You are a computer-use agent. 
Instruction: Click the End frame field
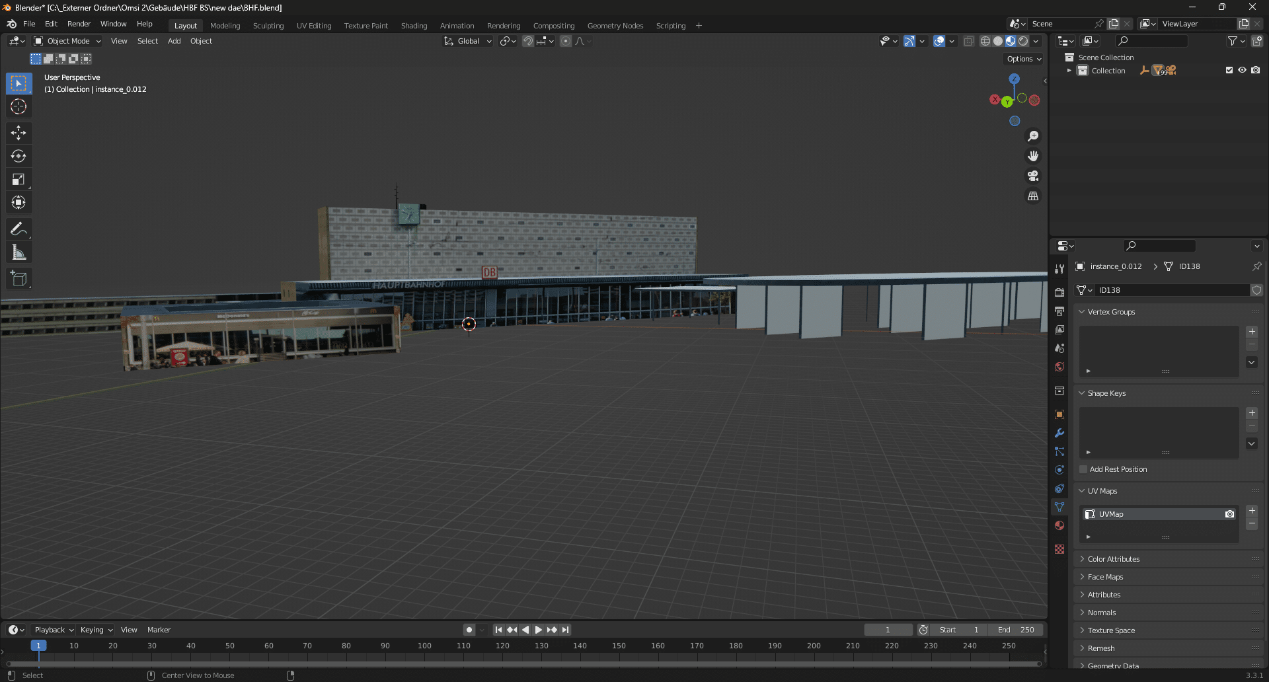coord(1016,630)
